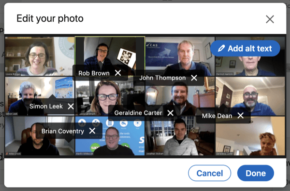Remove the Geraldine Carter tag
Screen dimensions: 290x191
[x=170, y=113]
